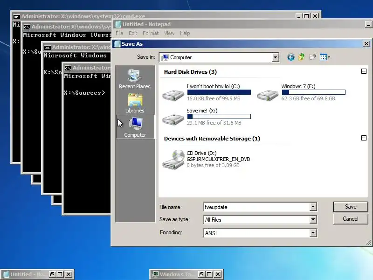This screenshot has width=373, height=280.
Task: Open the View Menu icon in Save As
Action: point(323,57)
